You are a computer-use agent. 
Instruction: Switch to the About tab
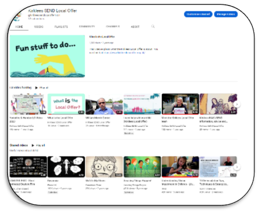point(135,26)
